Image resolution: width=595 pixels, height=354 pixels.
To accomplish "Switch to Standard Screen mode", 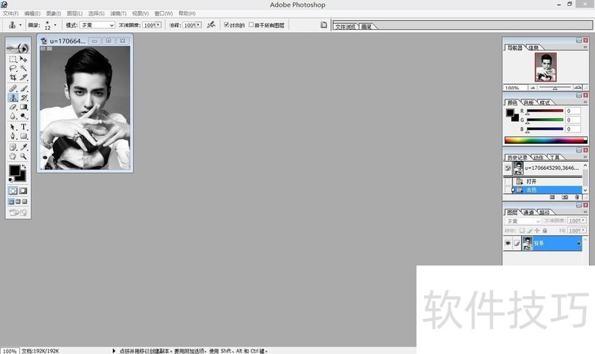I will [11, 202].
